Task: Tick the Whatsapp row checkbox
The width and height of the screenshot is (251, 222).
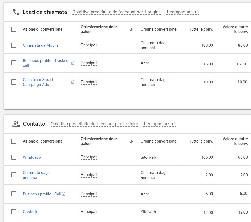Action: coord(13,157)
